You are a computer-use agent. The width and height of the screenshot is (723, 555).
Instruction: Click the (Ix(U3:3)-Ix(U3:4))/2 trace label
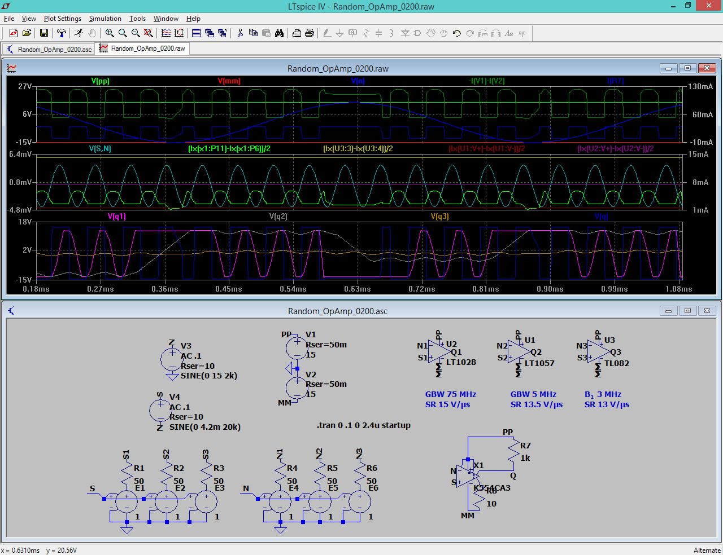[358, 149]
